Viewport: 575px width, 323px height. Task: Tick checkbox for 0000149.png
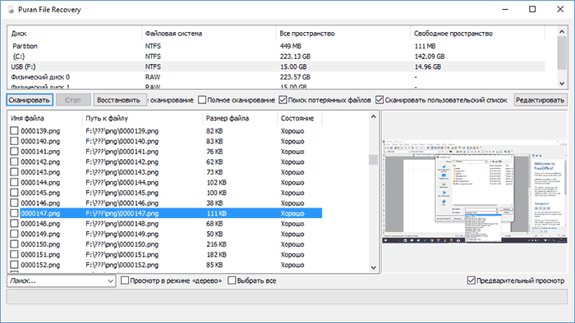(x=14, y=234)
